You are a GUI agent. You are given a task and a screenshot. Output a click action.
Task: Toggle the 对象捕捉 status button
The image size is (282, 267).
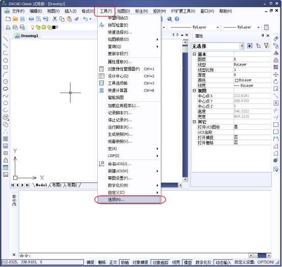140,262
